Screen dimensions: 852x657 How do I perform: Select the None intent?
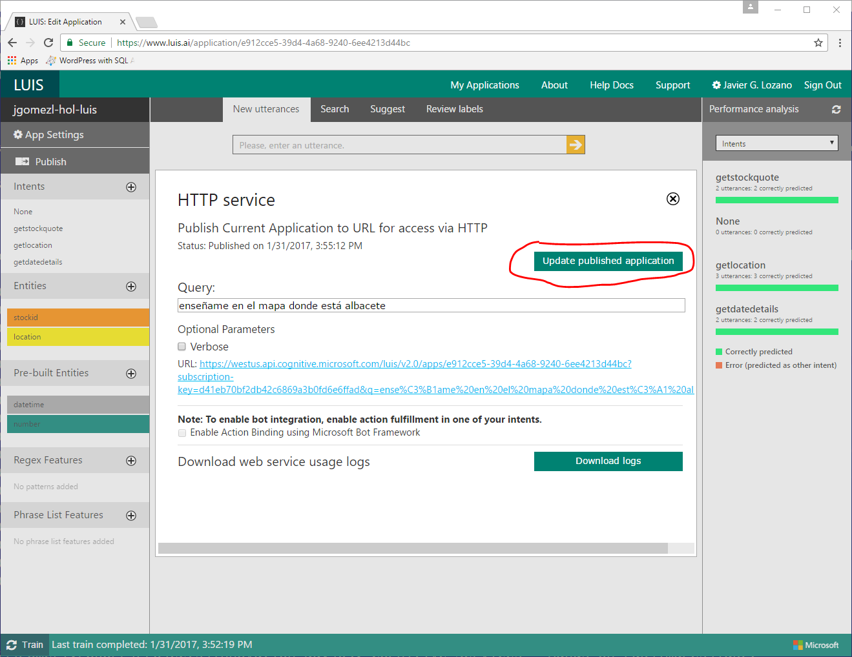tap(23, 212)
